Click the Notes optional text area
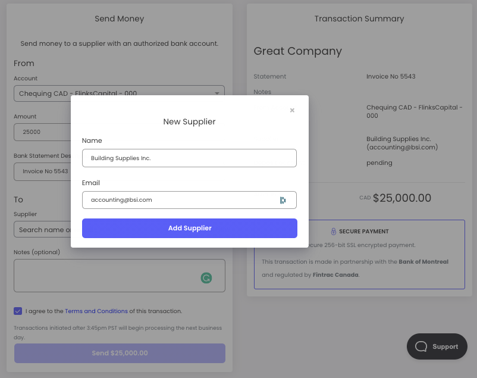Image resolution: width=477 pixels, height=378 pixels. tap(107, 275)
